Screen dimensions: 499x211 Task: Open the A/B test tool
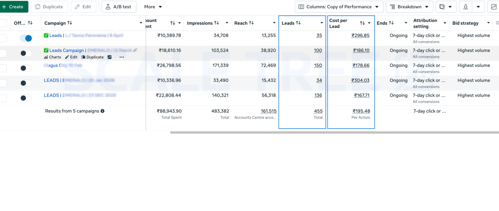click(119, 7)
